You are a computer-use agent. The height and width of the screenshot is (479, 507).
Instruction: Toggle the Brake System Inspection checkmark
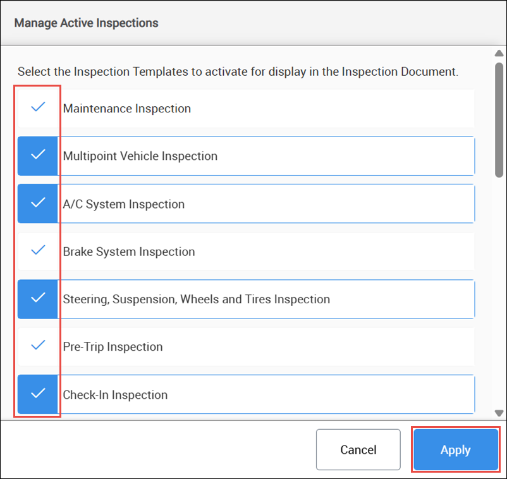(x=38, y=251)
